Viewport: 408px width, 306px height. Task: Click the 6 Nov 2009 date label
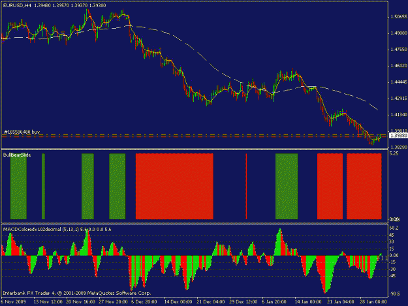(x=13, y=302)
